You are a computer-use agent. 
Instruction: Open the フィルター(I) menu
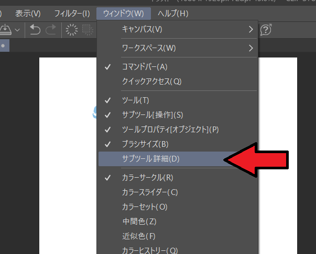point(72,12)
